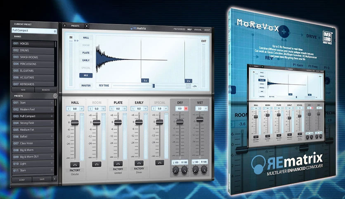The height and width of the screenshot is (199, 345).
Task: Mute the PLATE channel
Action: tap(125, 109)
